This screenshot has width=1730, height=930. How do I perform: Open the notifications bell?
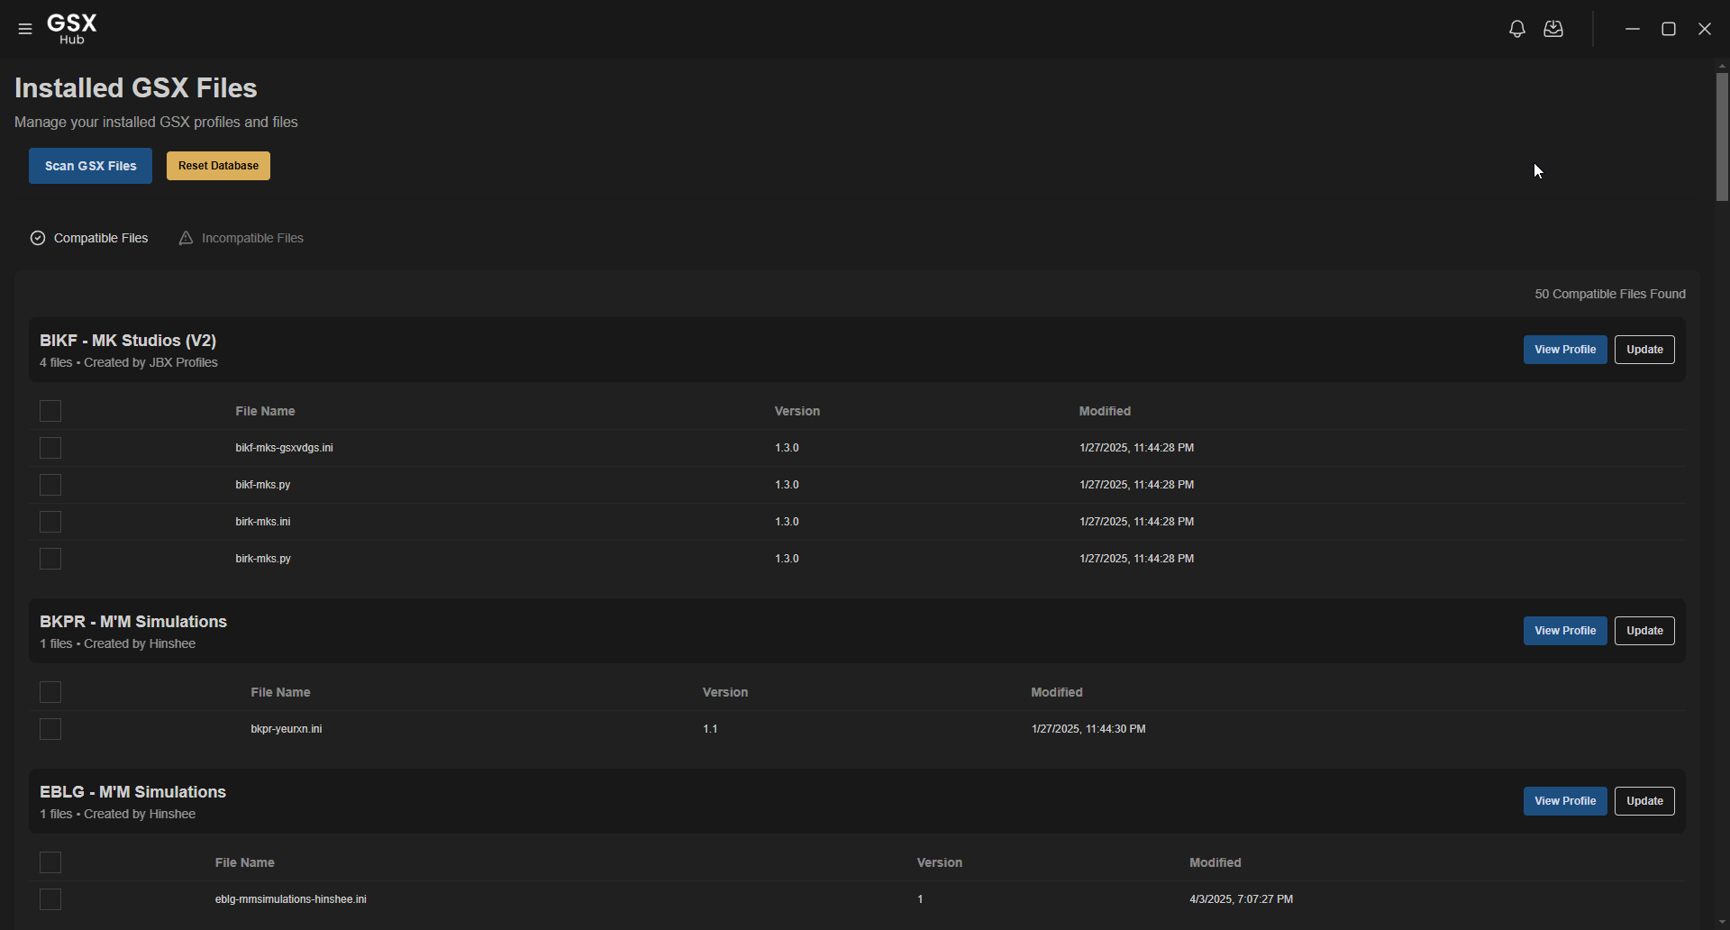(1517, 29)
